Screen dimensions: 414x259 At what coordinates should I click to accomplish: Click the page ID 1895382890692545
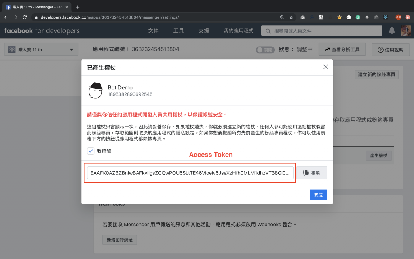point(130,94)
